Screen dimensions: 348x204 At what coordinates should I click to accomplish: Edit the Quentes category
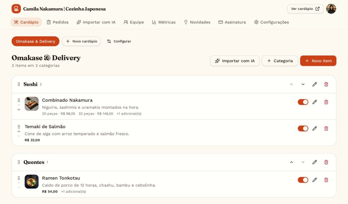[x=315, y=162]
